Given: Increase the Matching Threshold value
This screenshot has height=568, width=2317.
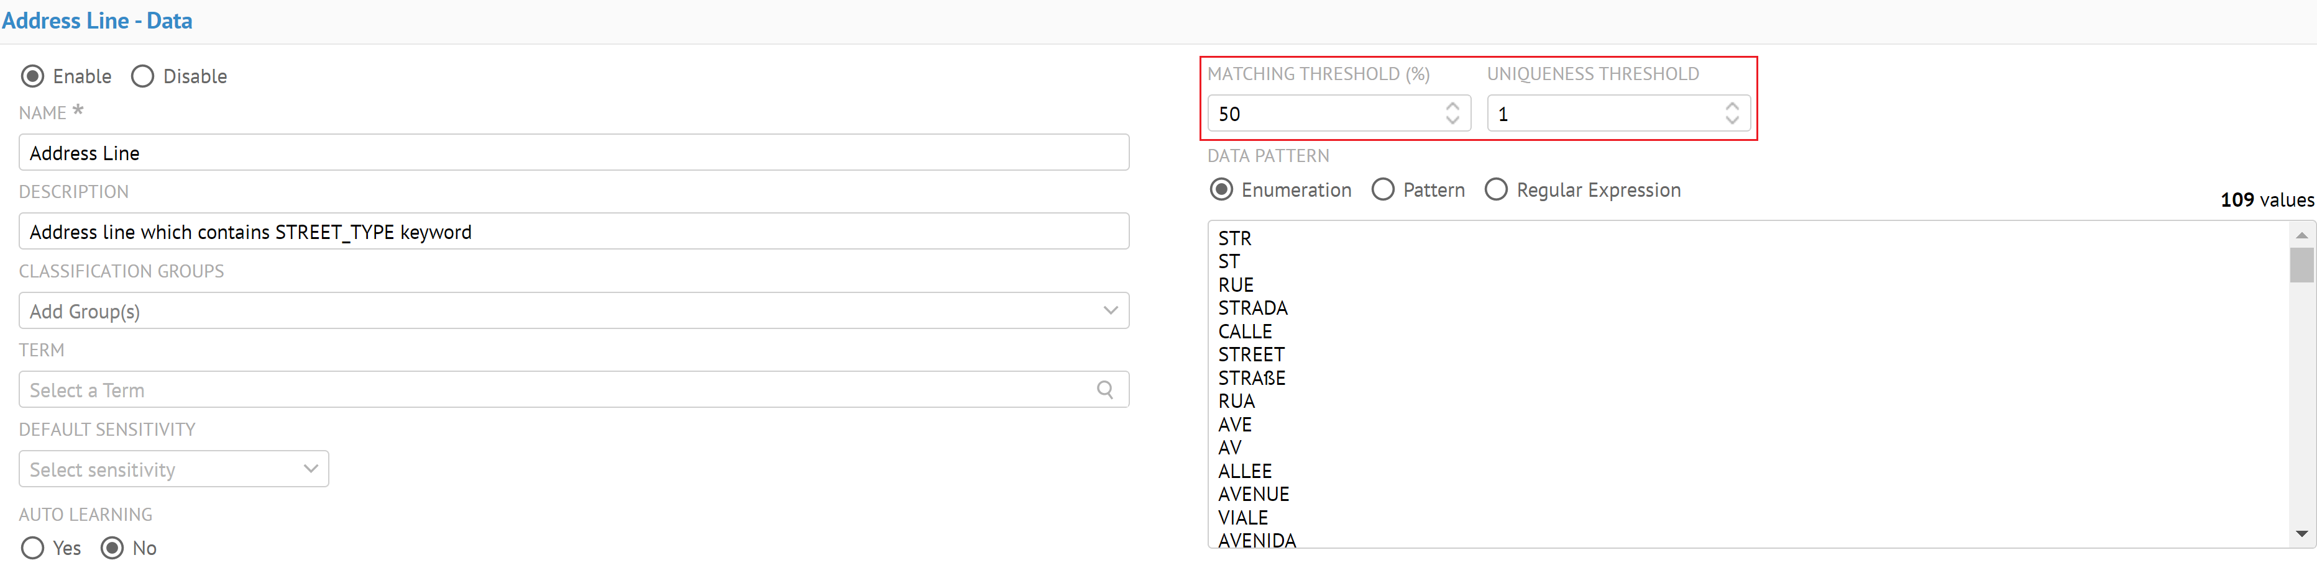Looking at the screenshot, I should [1452, 106].
